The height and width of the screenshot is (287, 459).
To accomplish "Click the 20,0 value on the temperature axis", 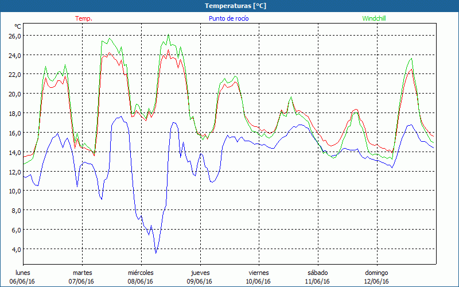I will [x=14, y=94].
